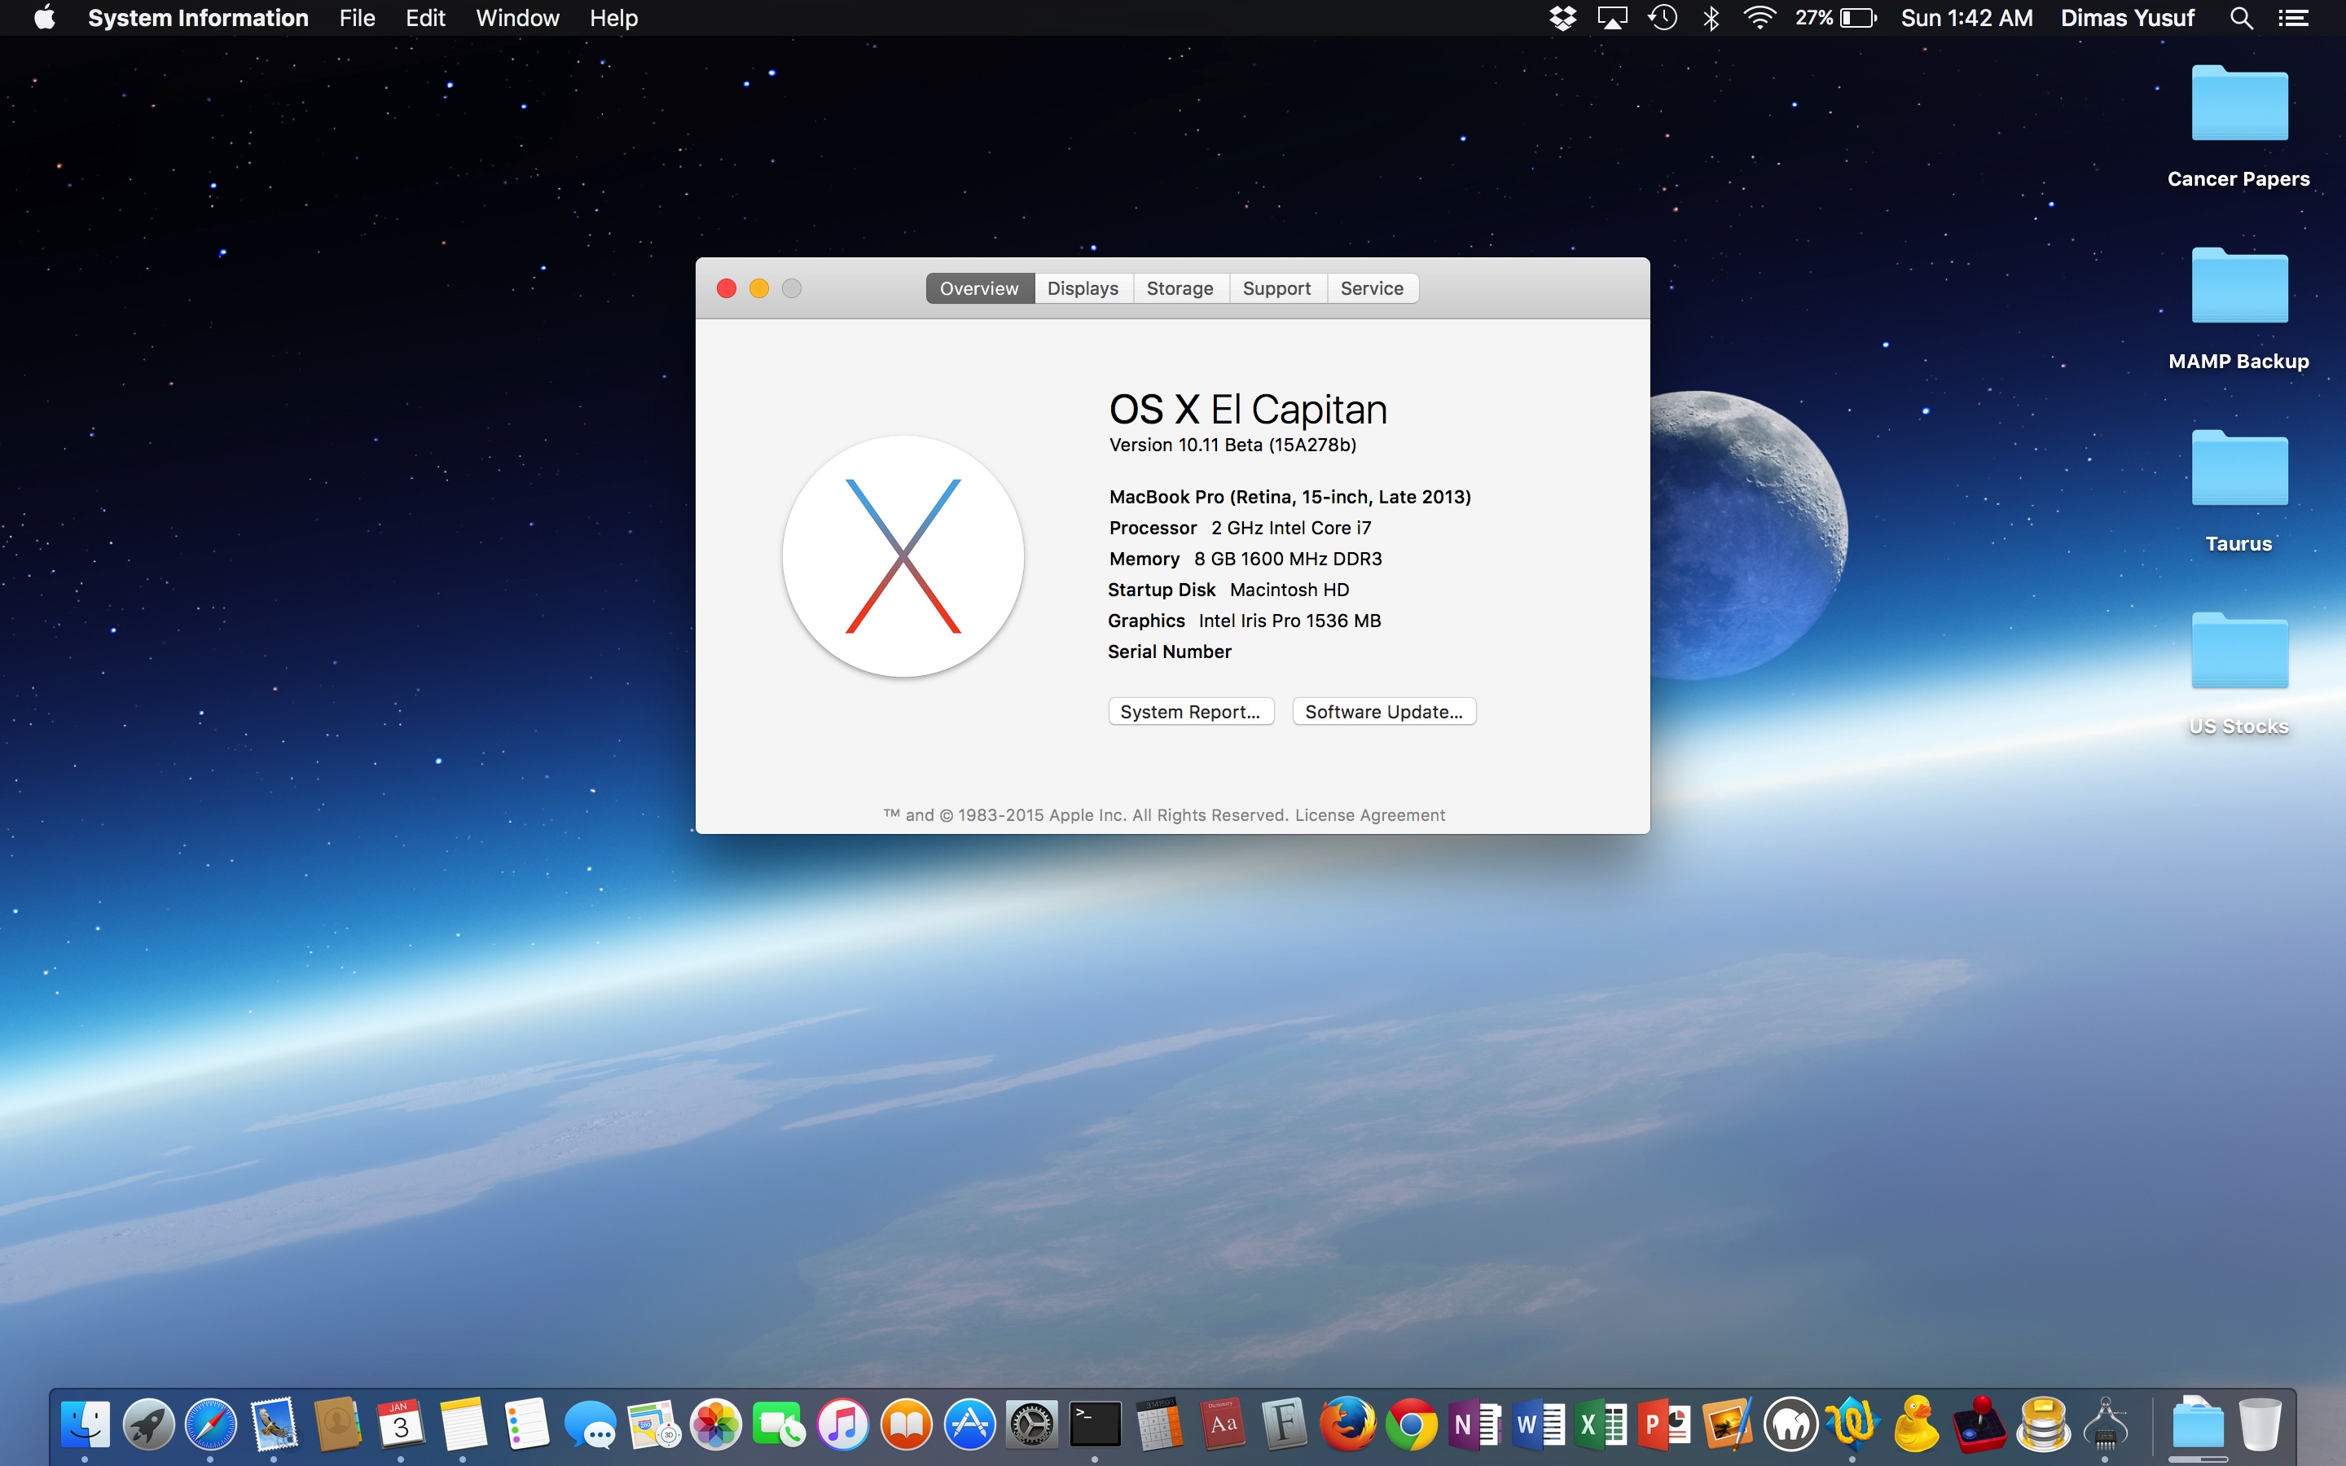Open the Trash in the dock
The height and width of the screenshot is (1466, 2346).
(2260, 1424)
